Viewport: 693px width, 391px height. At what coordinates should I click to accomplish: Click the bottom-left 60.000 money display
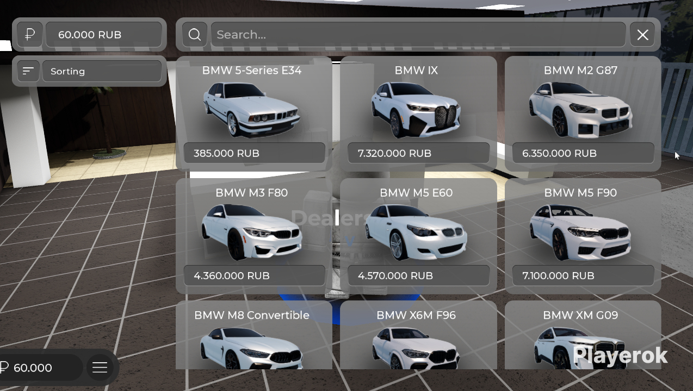pos(40,368)
